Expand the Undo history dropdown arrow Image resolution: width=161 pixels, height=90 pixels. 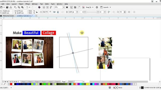tap(30, 7)
